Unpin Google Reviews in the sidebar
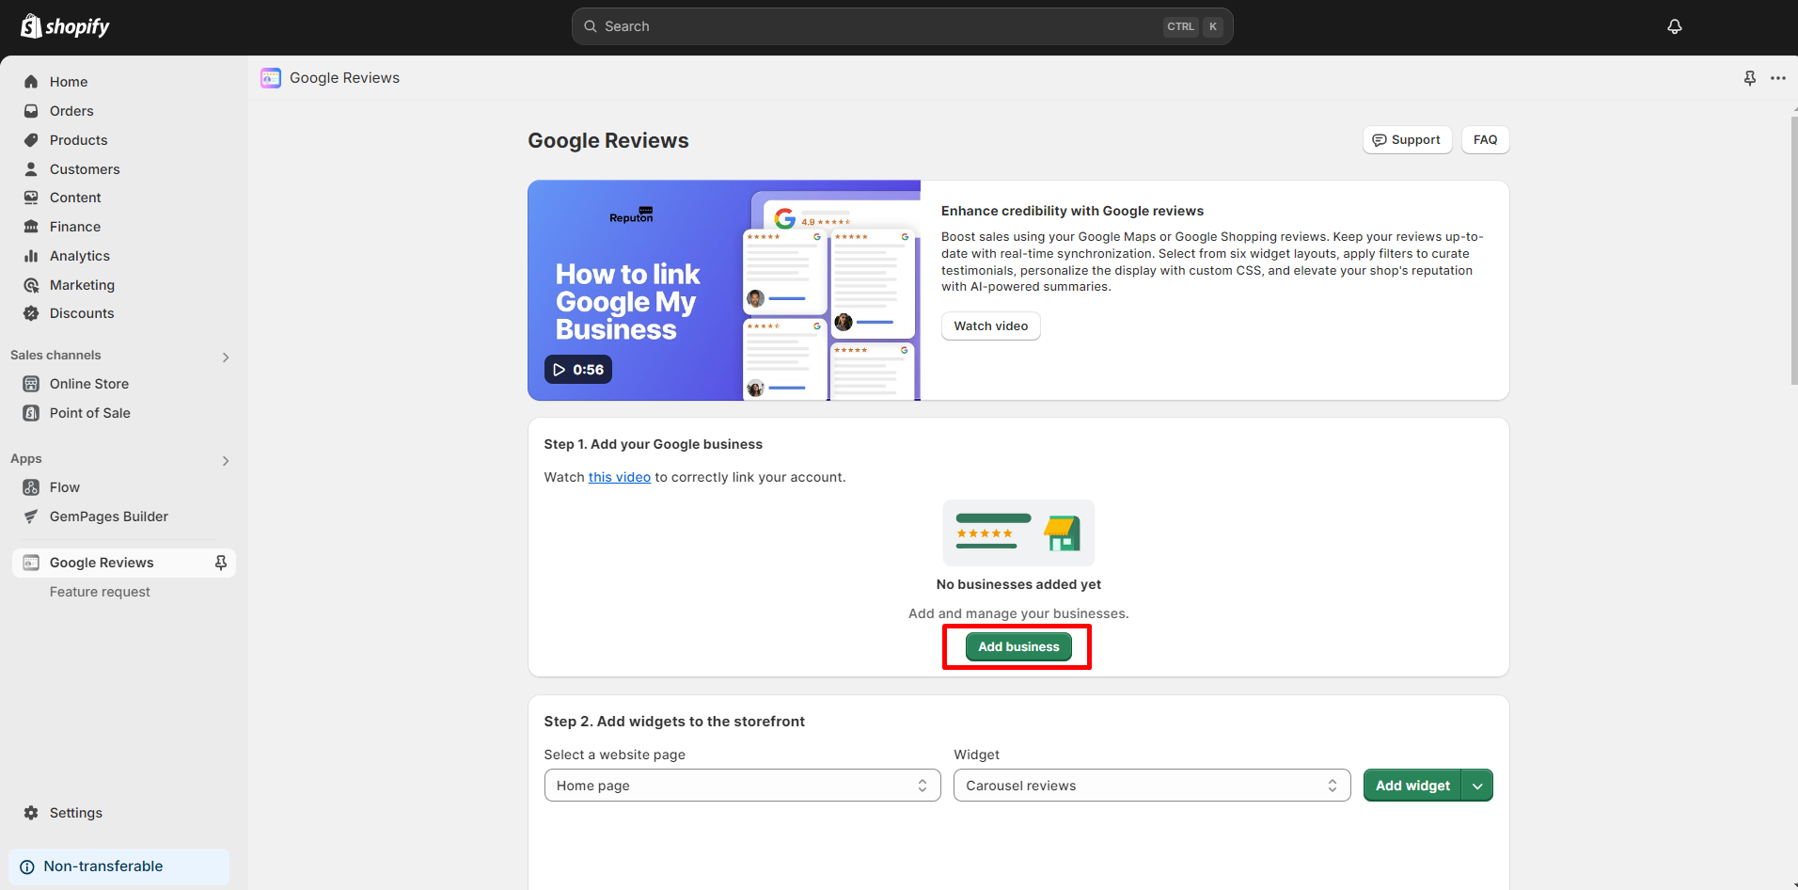This screenshot has height=890, width=1798. (220, 562)
